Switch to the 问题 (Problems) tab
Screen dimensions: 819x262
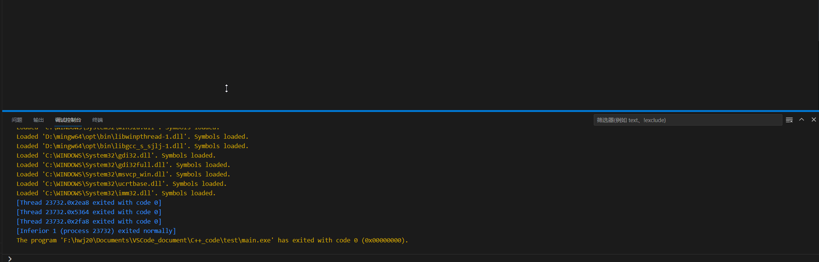point(17,120)
